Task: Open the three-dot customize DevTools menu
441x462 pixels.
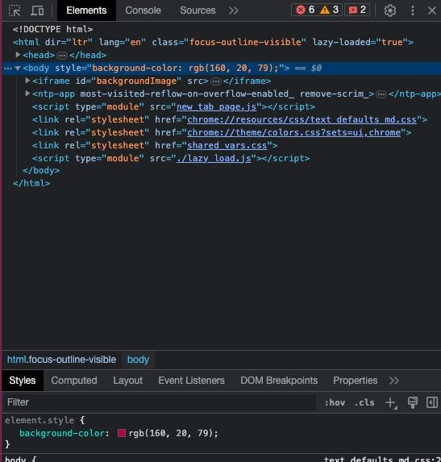Action: coord(413,10)
